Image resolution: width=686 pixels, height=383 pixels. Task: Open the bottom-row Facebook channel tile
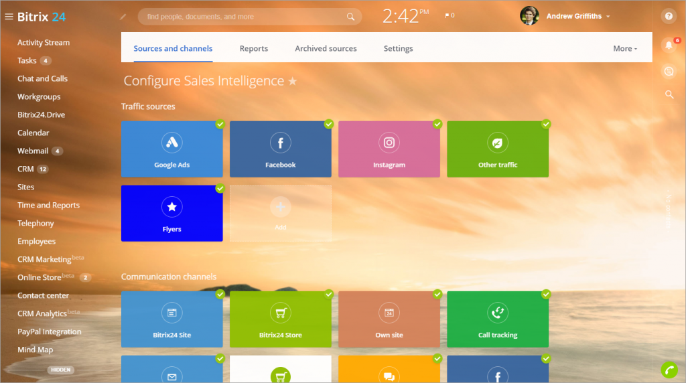pyautogui.click(x=498, y=370)
